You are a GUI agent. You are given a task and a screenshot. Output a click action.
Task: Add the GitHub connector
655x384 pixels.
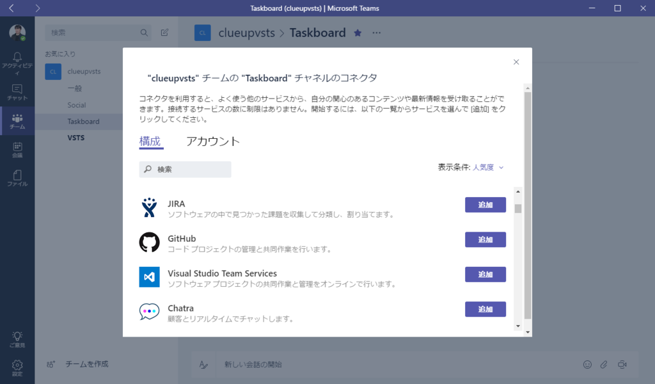(x=485, y=239)
